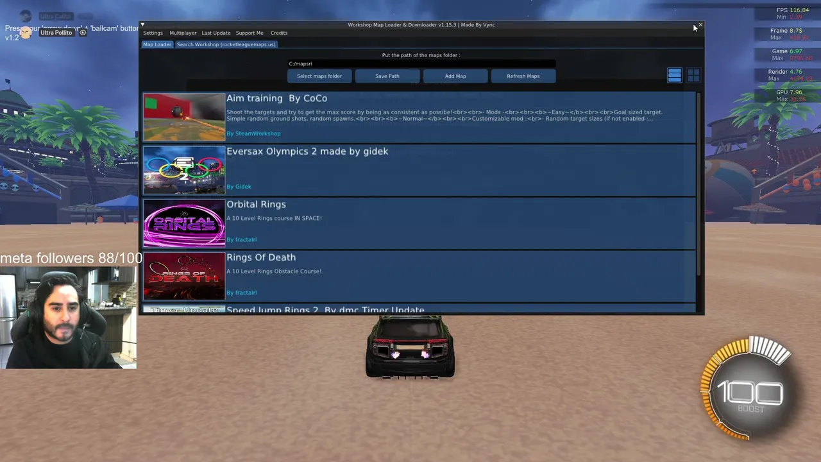Select Eversax Olympics 2 thumbnail

tap(184, 170)
